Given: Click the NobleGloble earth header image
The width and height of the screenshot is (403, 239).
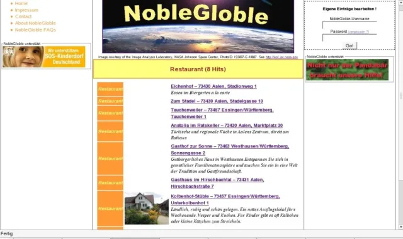Looking at the screenshot, I should [198, 26].
